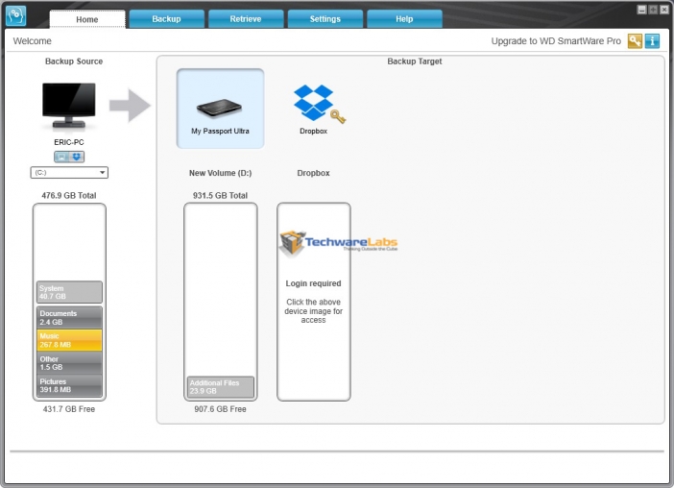Toggle the Dropbox source button

[x=77, y=157]
